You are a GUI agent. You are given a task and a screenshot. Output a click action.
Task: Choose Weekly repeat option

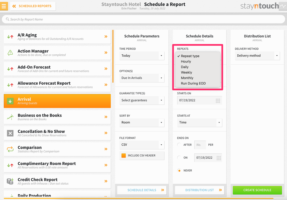198,72
